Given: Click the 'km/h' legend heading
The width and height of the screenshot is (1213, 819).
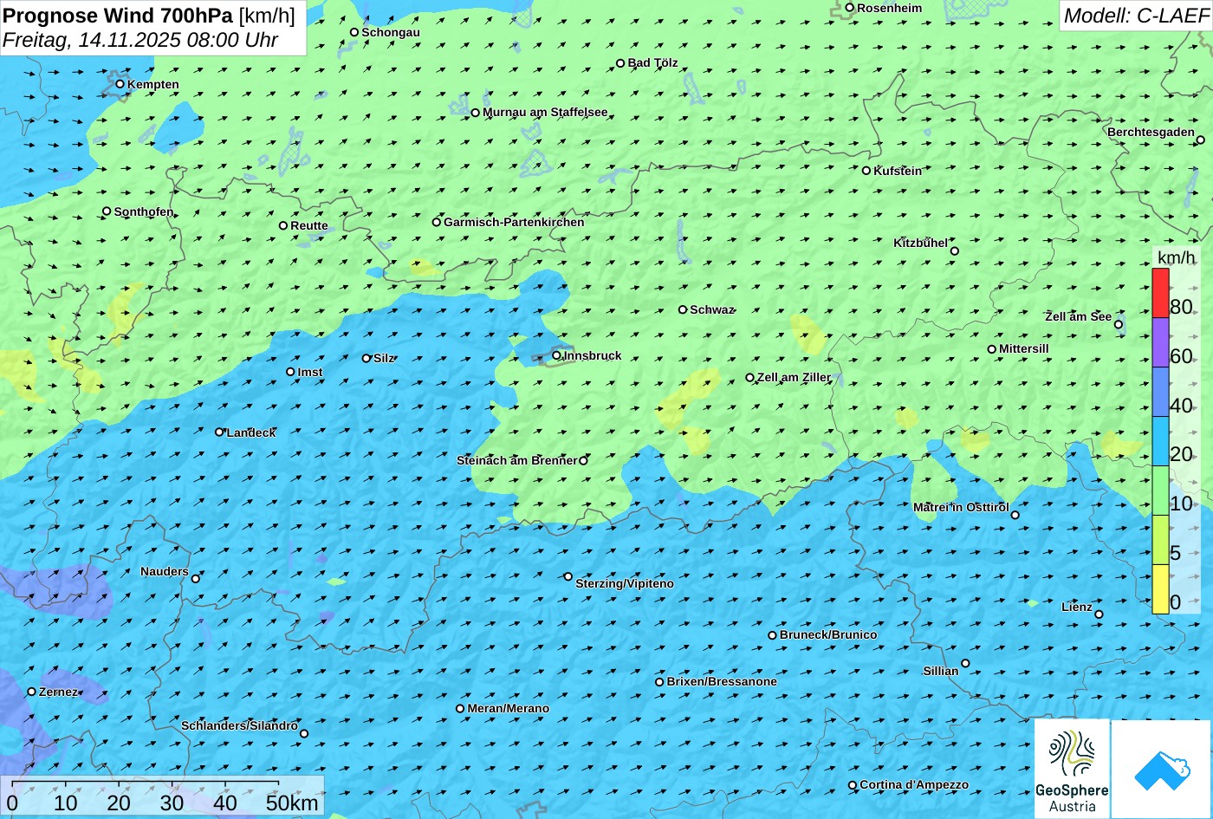Looking at the screenshot, I should click(x=1176, y=257).
